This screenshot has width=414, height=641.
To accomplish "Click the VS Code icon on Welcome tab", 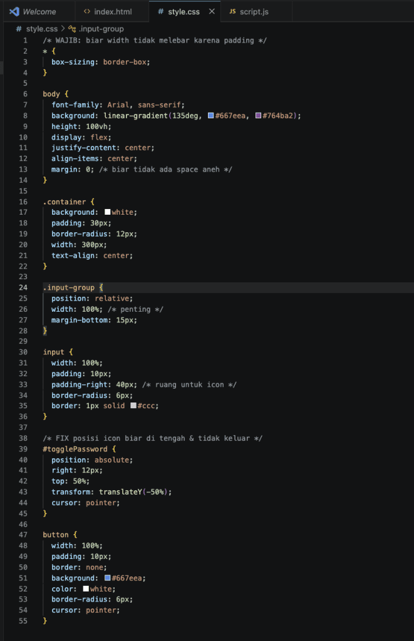I will (x=13, y=12).
